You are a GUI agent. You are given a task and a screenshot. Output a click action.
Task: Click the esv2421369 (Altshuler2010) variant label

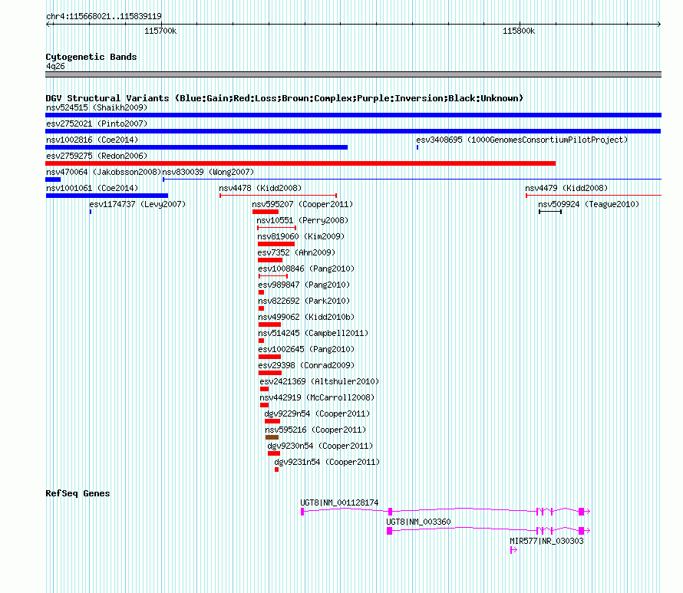click(319, 381)
